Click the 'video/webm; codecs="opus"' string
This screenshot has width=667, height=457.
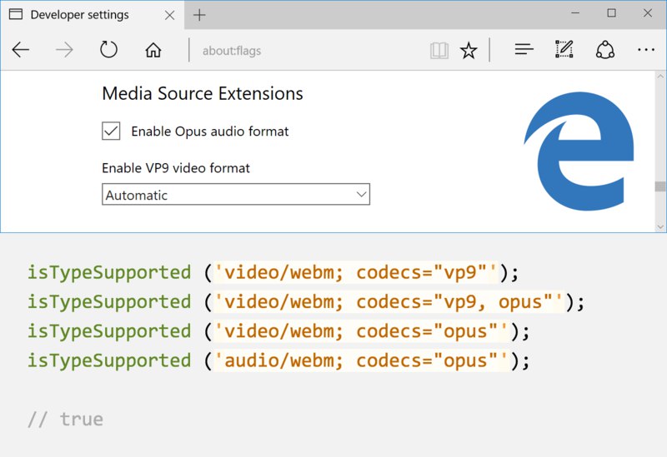361,331
